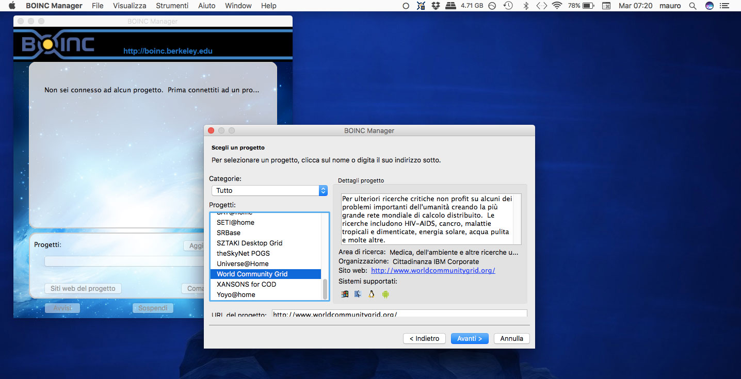741x379 pixels.
Task: Open the Apple menu
Action: click(x=12, y=6)
